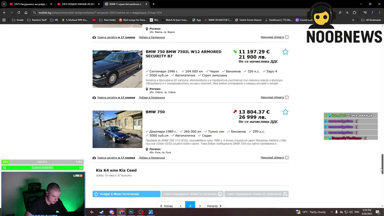This screenshot has height=216, width=384.
Task: Open Chrome tab search dropdown
Action: click(x=4, y=4)
